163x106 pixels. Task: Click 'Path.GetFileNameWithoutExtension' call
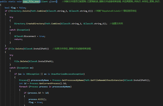tap(104, 80)
